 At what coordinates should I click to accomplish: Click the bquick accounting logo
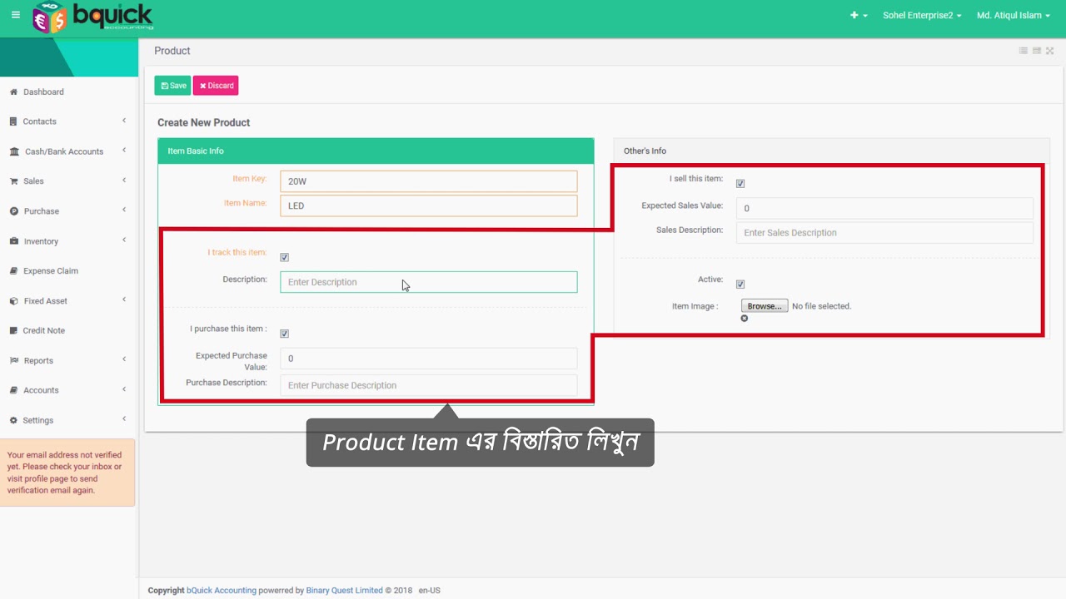tap(92, 17)
